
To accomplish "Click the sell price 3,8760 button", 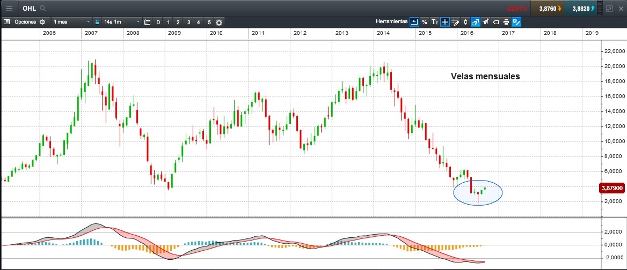I will tap(547, 9).
